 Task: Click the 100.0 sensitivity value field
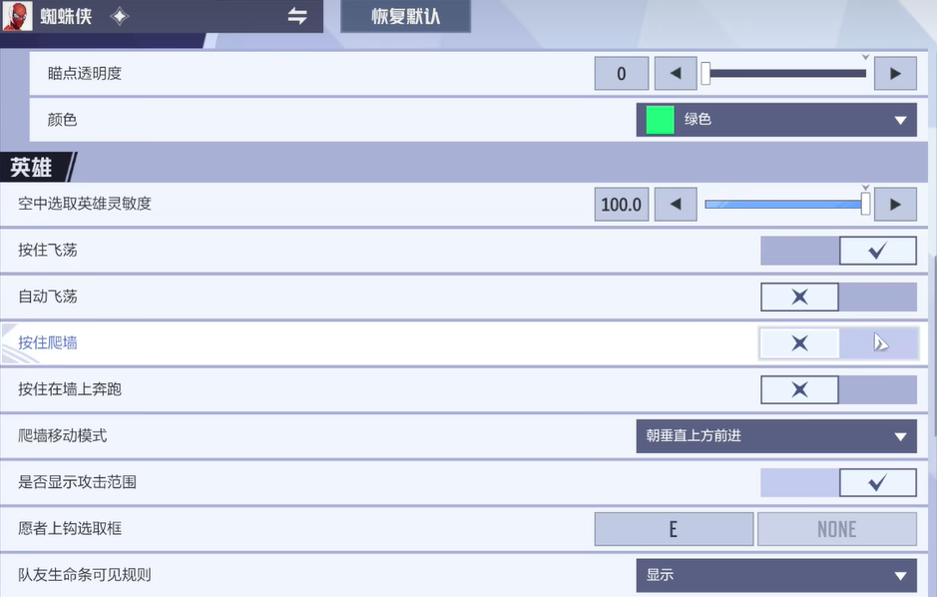click(x=621, y=204)
